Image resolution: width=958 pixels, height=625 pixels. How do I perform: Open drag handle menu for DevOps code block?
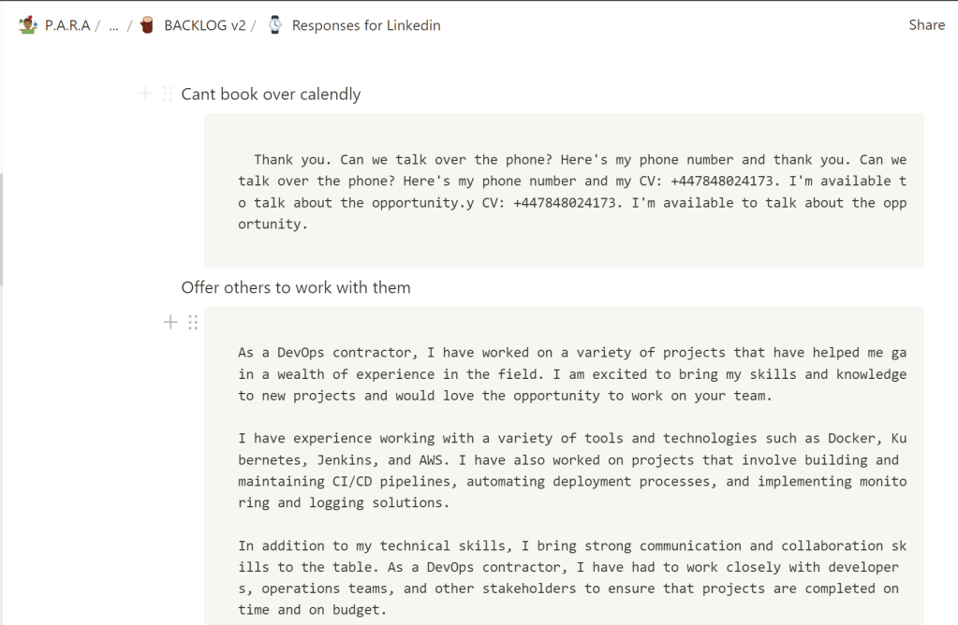[193, 322]
